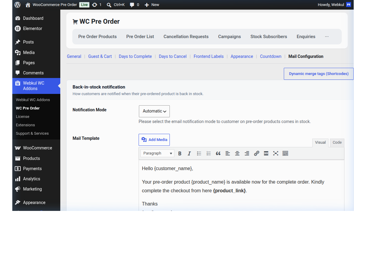Open comments bubble in admin bar
The height and width of the screenshot is (264, 366).
(132, 5)
